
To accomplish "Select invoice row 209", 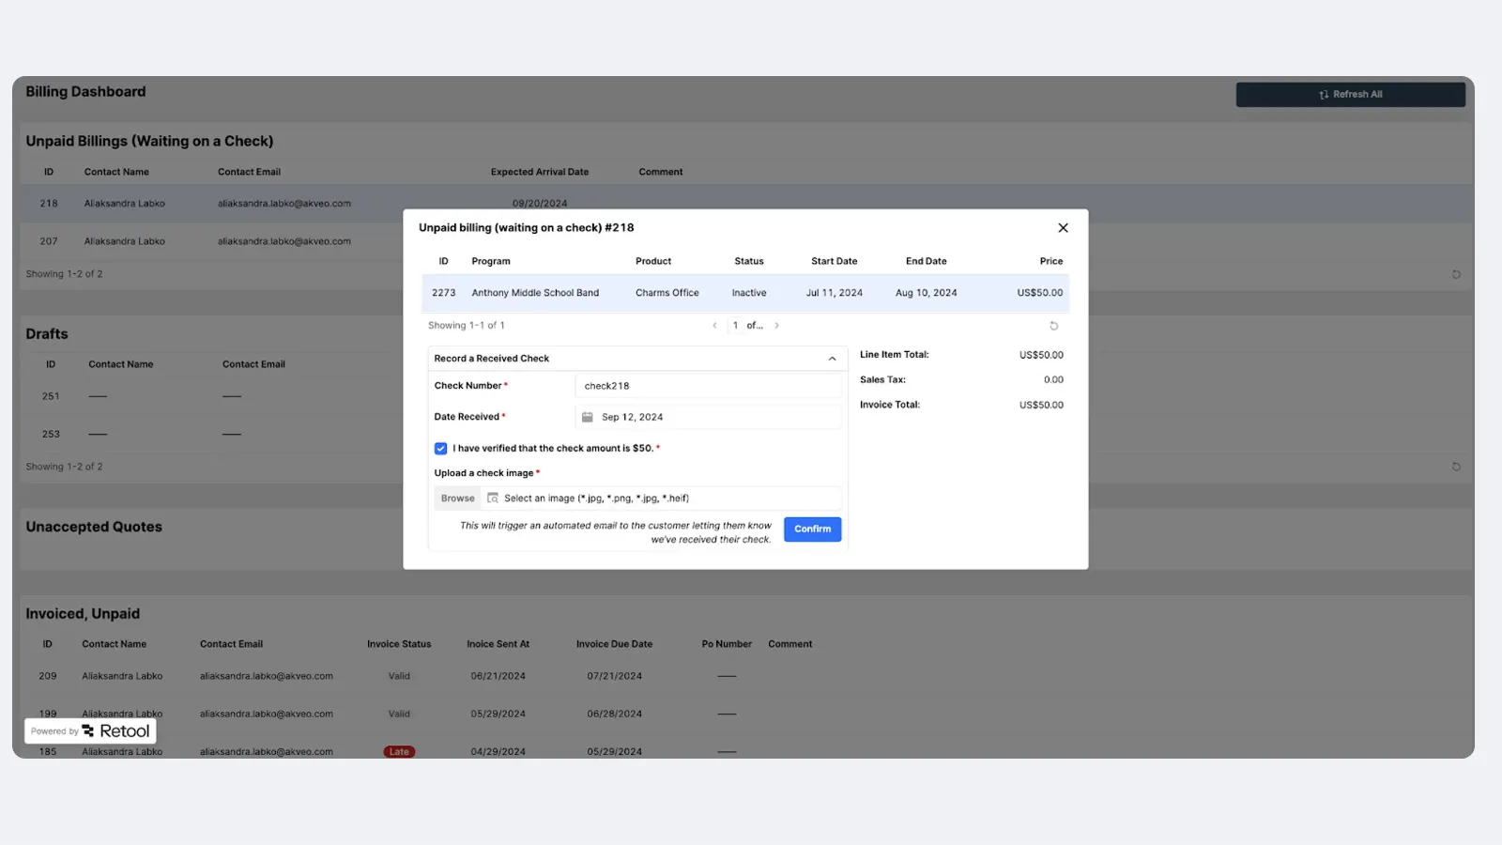I will (745, 676).
